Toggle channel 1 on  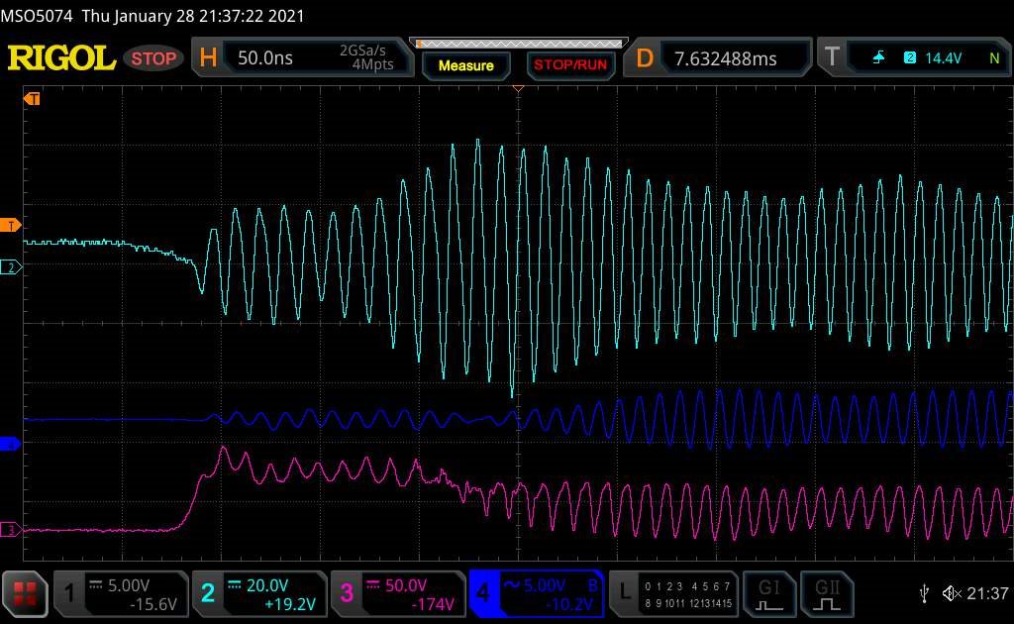69,593
